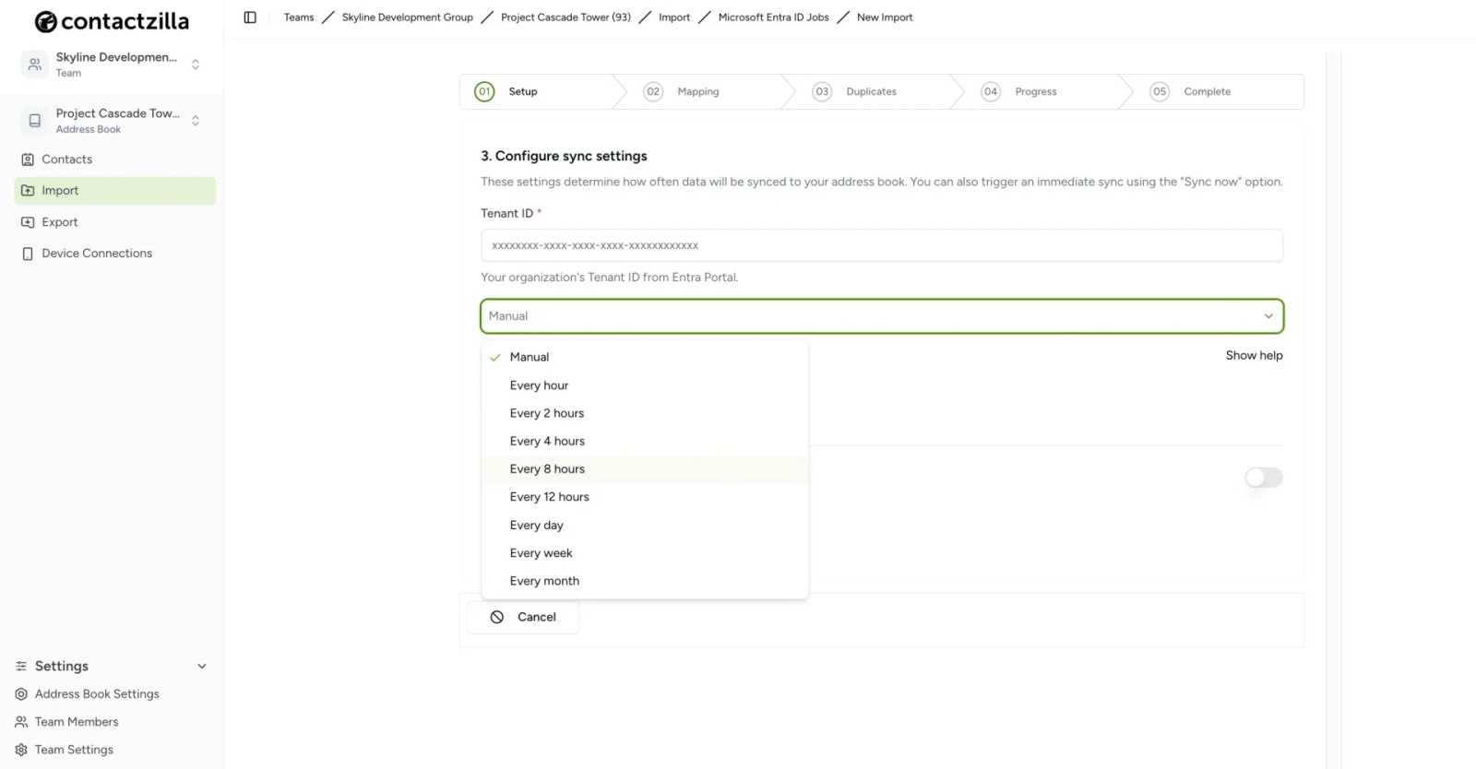Click the Team Settings cog icon
The height and width of the screenshot is (769, 1476).
[x=21, y=750]
